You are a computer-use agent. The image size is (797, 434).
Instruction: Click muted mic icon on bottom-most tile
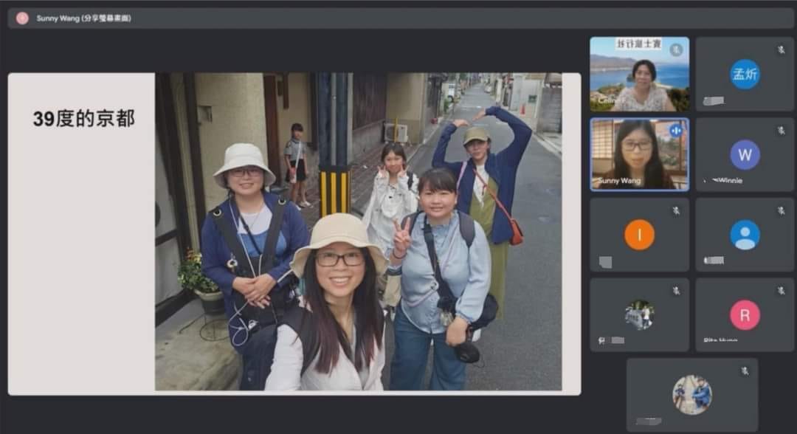point(745,371)
